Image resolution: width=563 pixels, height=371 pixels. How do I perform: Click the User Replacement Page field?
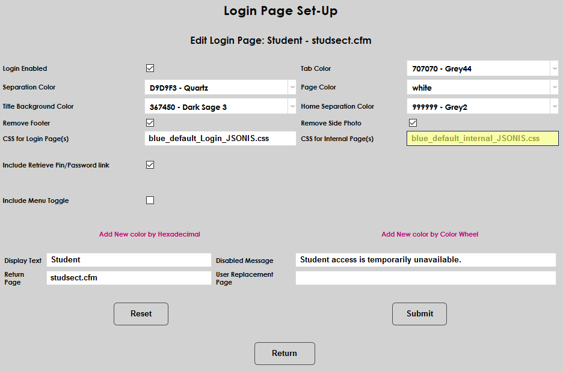(x=426, y=278)
